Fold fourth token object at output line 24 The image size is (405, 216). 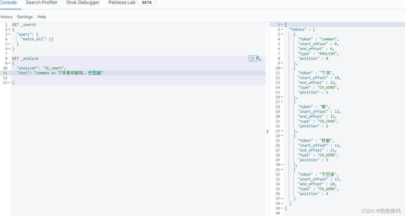pyautogui.click(x=282, y=136)
